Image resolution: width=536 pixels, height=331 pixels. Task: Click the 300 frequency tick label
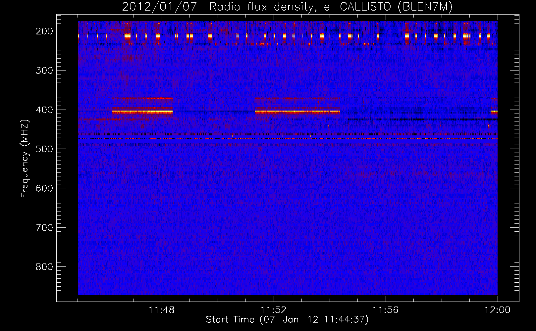(44, 71)
